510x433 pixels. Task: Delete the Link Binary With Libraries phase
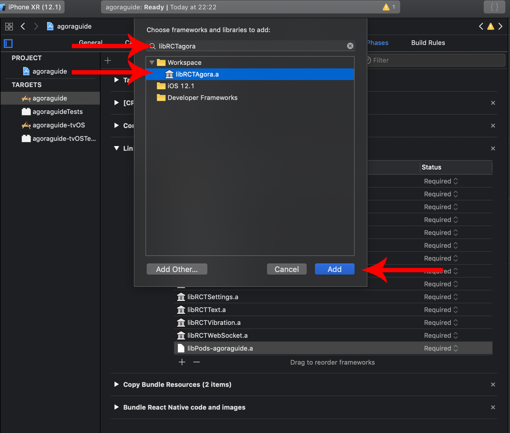click(493, 148)
